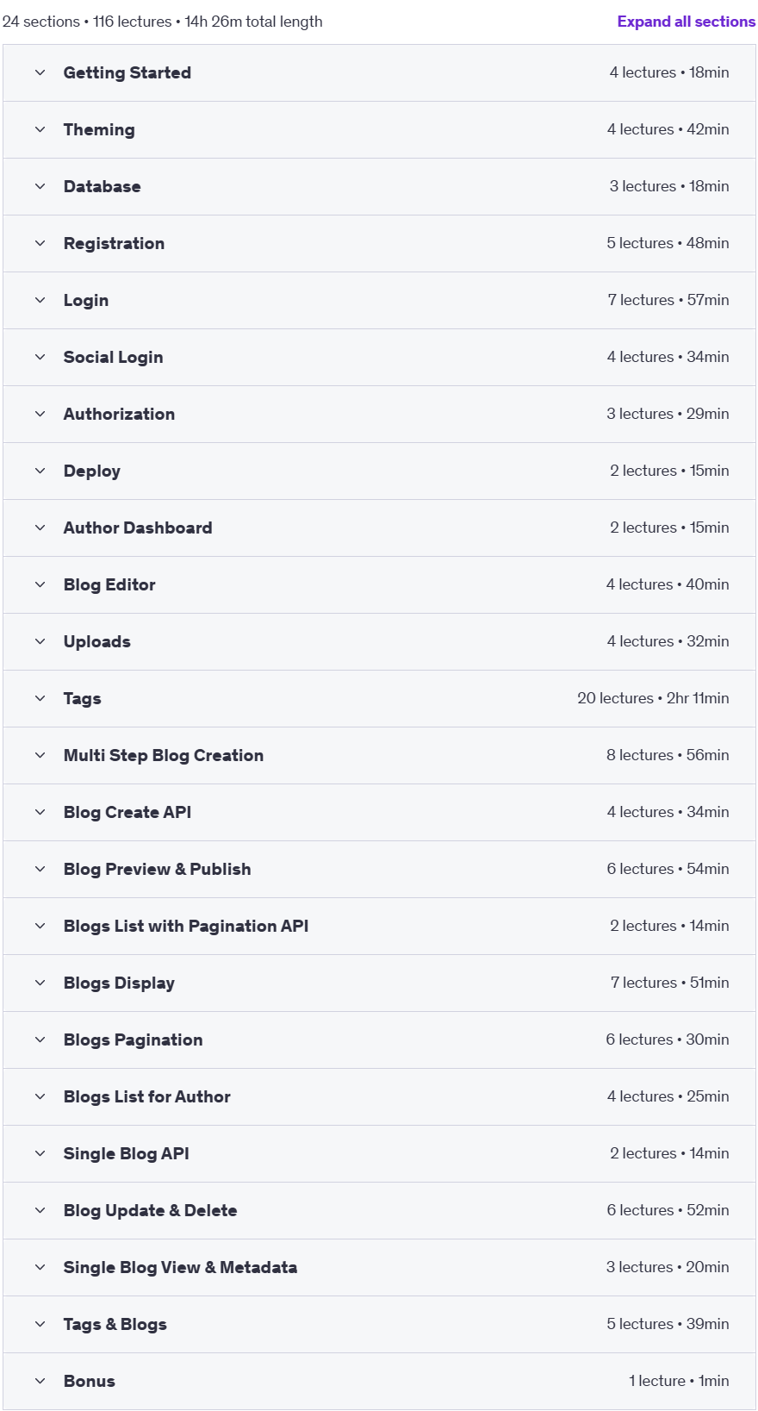758x1411 pixels.
Task: Click the chevron icon beside Login
Action: [x=40, y=300]
